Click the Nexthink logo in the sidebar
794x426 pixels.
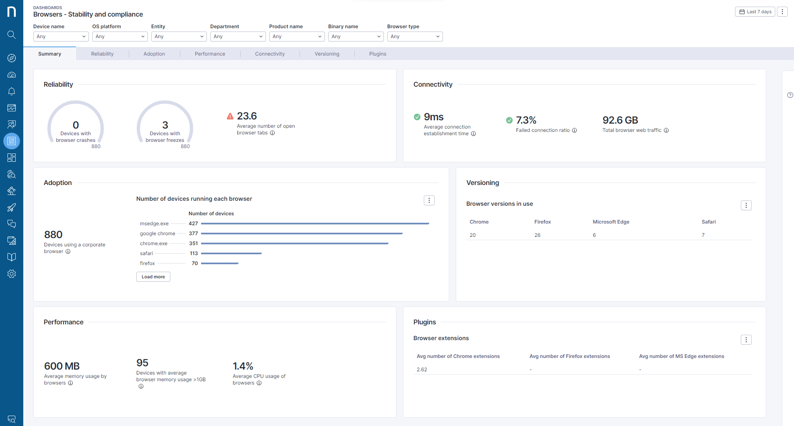tap(12, 12)
